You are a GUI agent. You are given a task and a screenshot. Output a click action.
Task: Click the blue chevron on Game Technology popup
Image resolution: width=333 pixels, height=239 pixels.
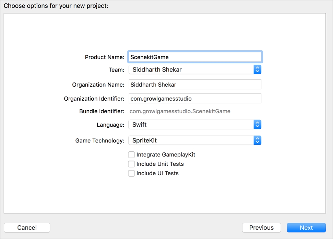click(257, 140)
